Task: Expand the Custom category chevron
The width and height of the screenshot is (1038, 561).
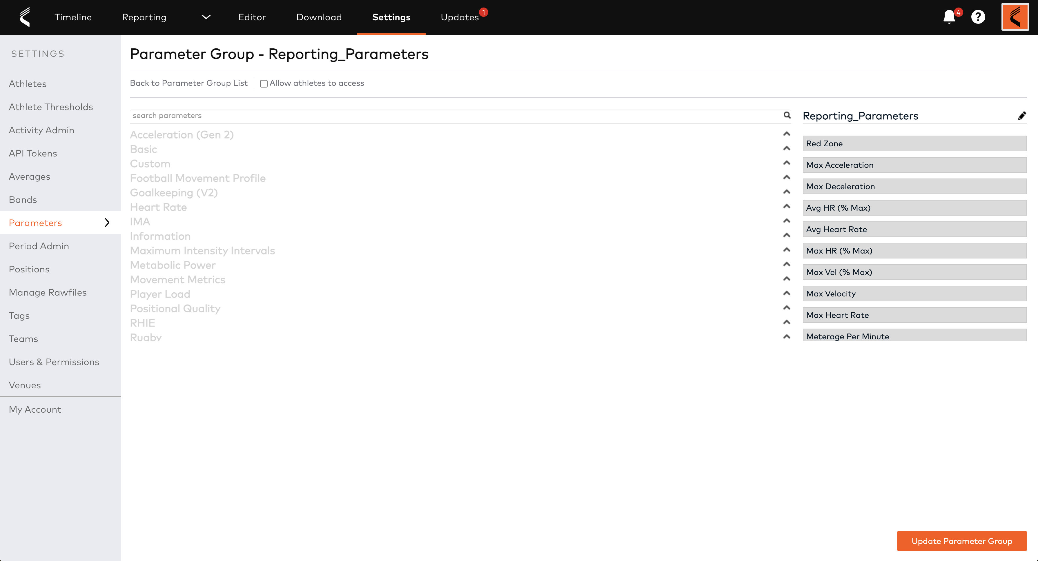Action: pos(787,163)
